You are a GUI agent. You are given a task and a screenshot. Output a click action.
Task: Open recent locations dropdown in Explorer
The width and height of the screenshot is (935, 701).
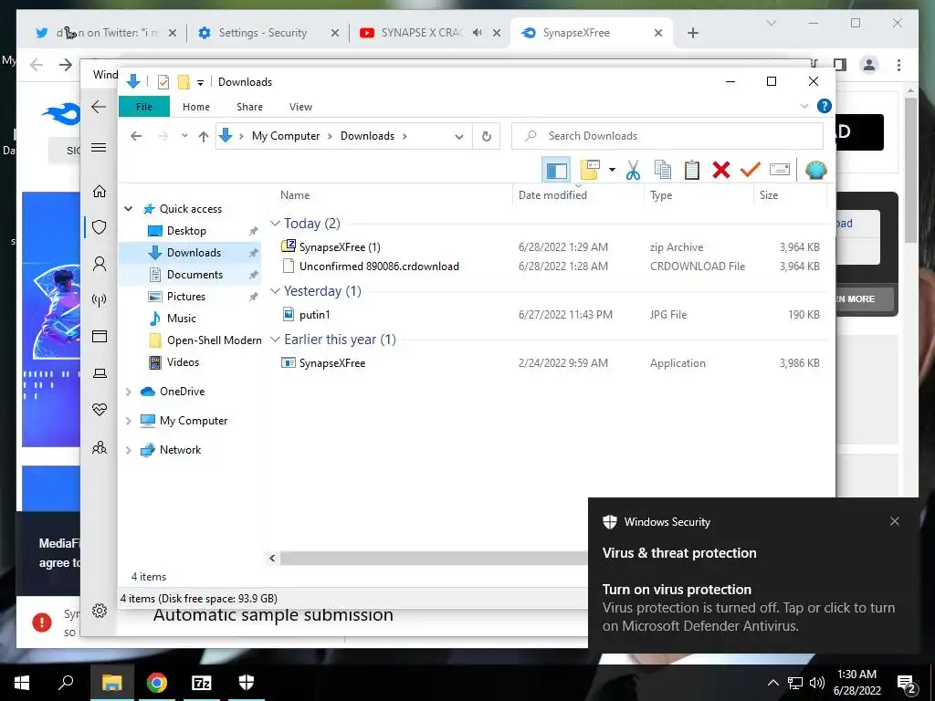click(184, 136)
